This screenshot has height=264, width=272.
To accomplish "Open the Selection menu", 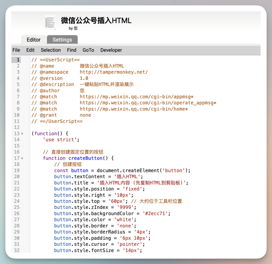I will [51, 50].
